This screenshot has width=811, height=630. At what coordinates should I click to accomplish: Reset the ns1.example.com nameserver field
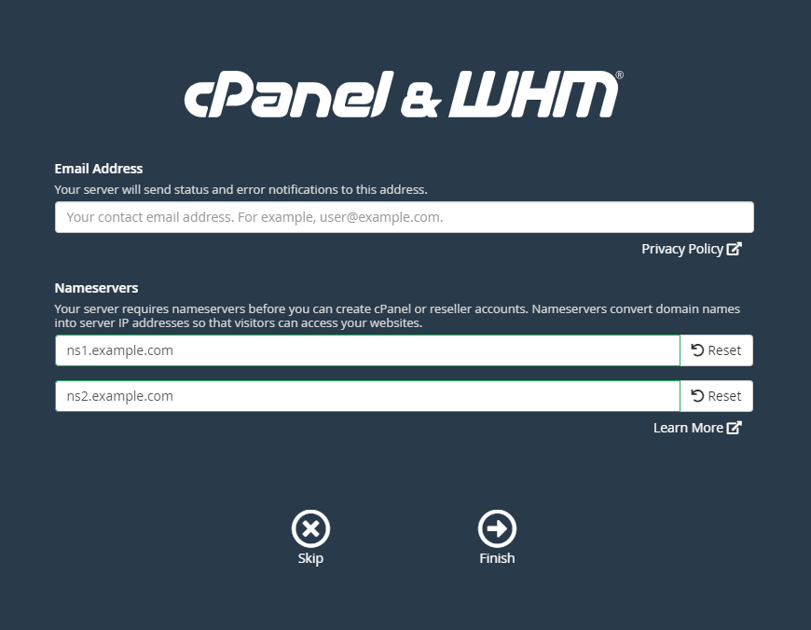click(x=716, y=350)
